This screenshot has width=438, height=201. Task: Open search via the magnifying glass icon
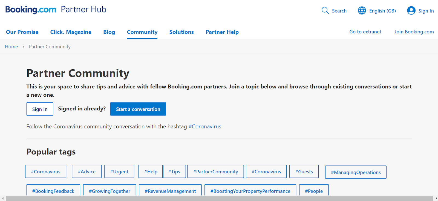[x=325, y=11]
